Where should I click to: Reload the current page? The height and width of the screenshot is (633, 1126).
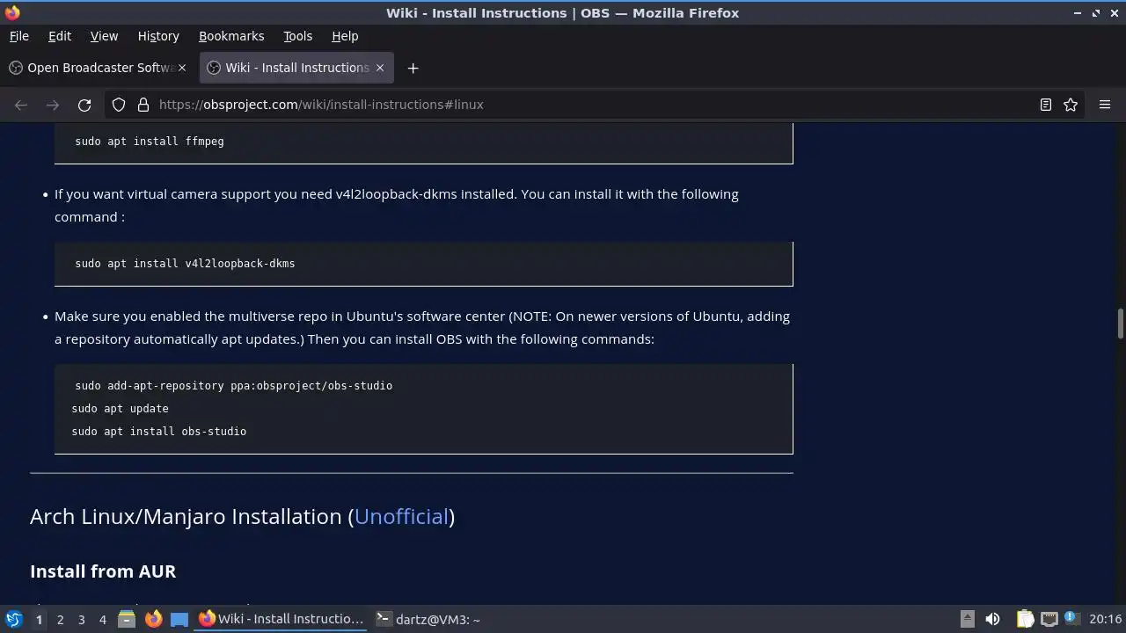tap(84, 105)
